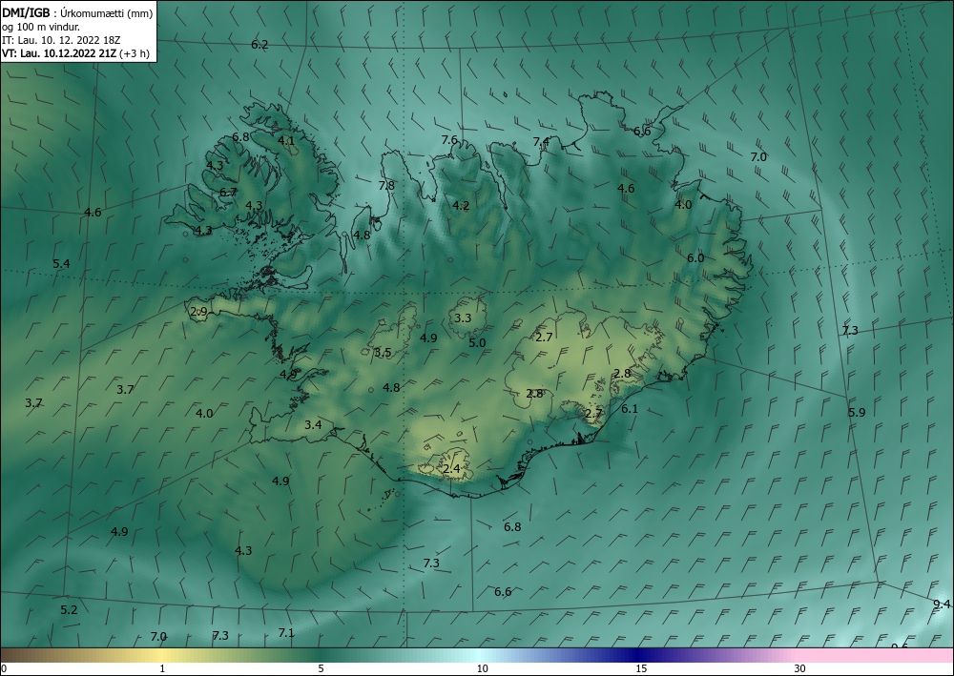Click the 6.0 value label

pyautogui.click(x=695, y=257)
